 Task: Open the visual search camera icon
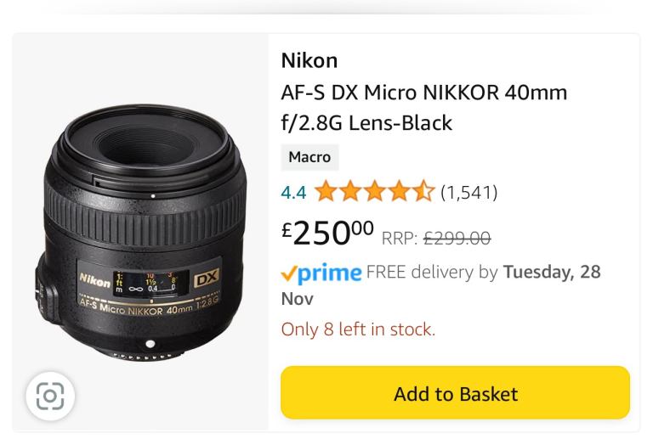(x=50, y=397)
